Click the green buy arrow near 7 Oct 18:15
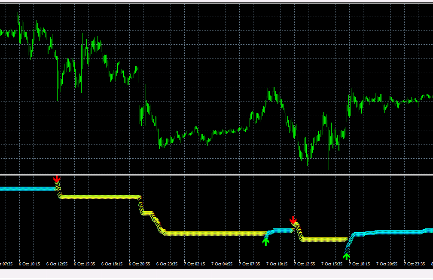 [347, 256]
